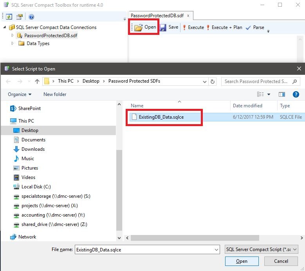305x271 pixels.
Task: Select SharePoint in the navigation pane
Action: (x=25, y=108)
